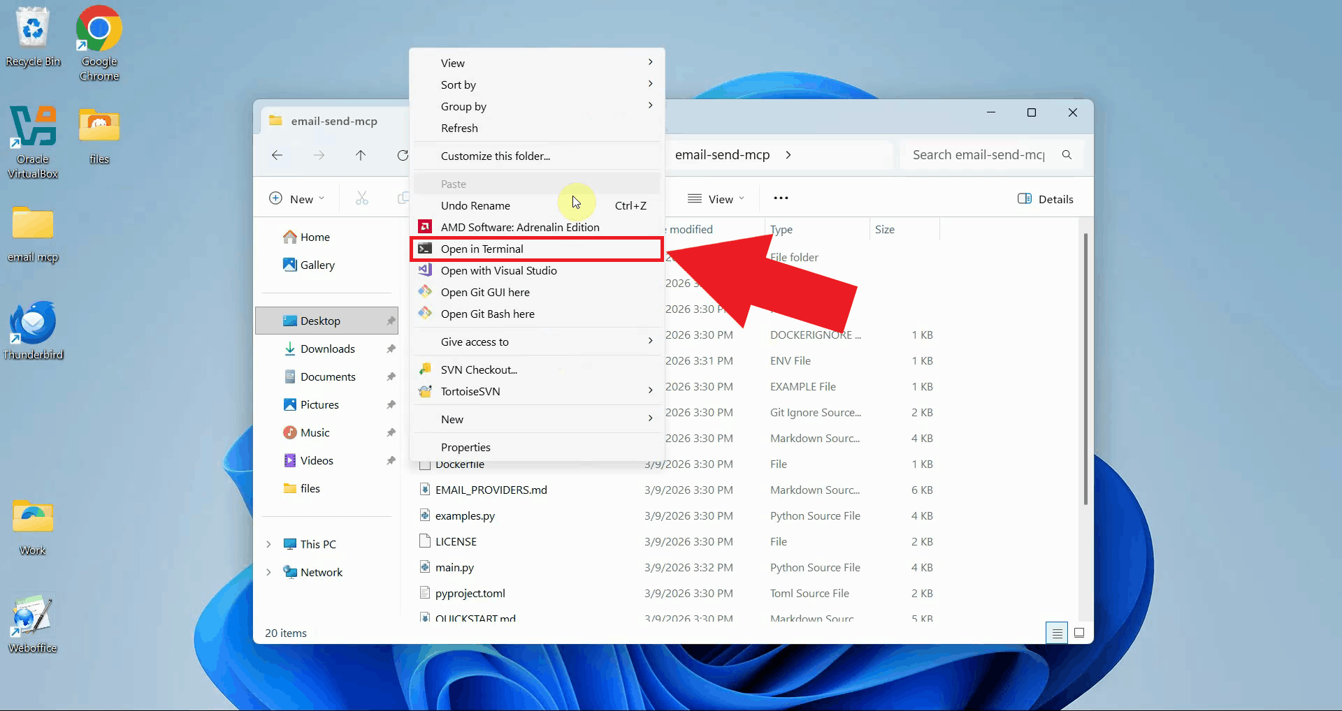Navigate up one folder level
Image resolution: width=1342 pixels, height=711 pixels.
point(361,155)
